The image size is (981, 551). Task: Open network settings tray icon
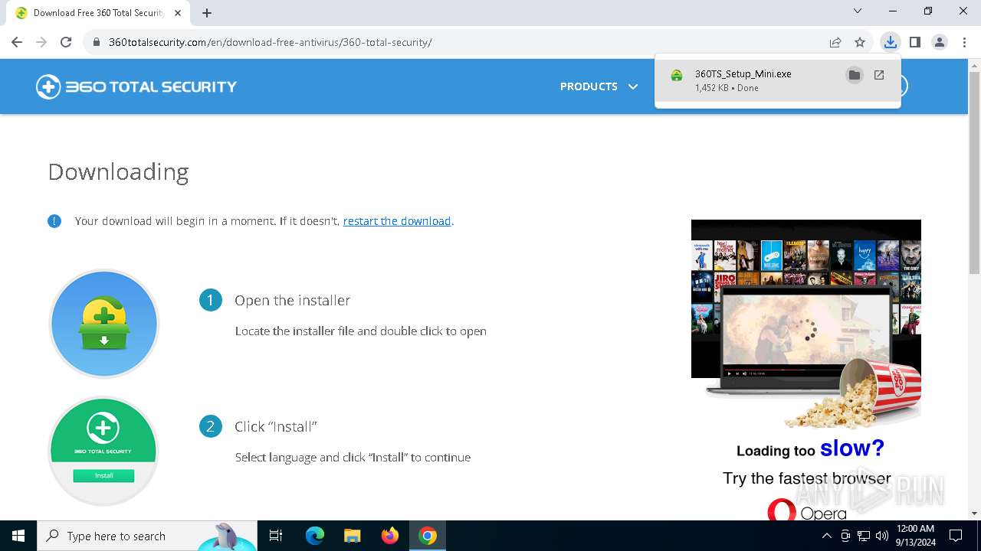(864, 536)
